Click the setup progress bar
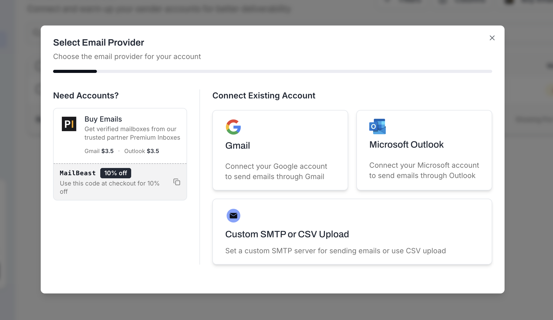Viewport: 553px width, 320px height. 272,71
